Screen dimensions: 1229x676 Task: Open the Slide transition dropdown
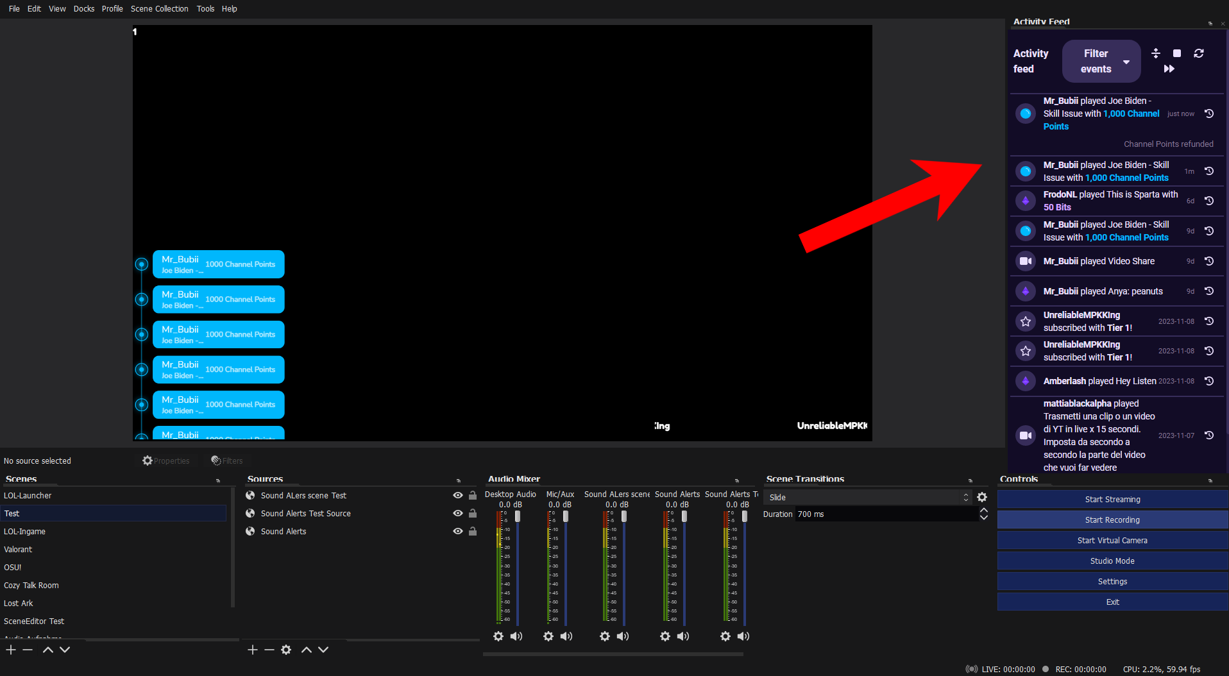pos(966,497)
